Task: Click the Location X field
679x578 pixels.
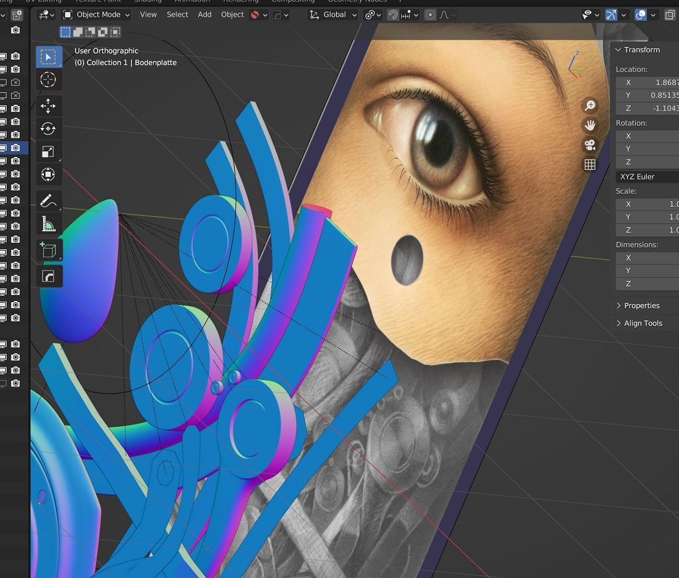Action: (647, 82)
